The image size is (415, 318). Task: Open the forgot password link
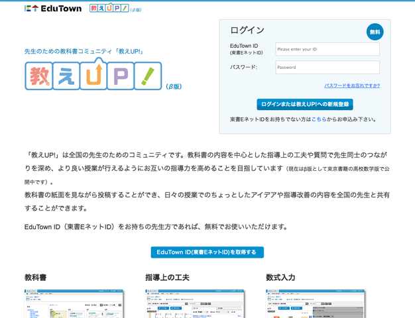tap(352, 85)
